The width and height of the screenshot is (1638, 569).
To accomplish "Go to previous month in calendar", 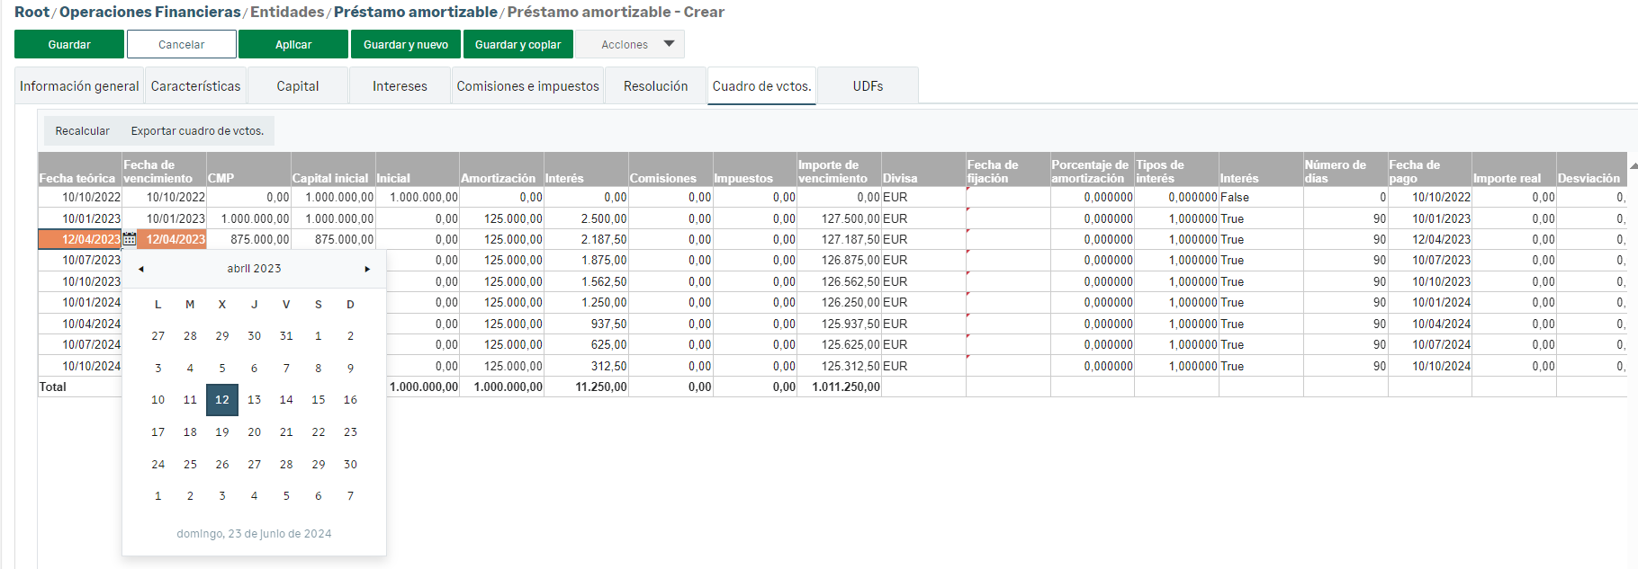I will click(141, 269).
